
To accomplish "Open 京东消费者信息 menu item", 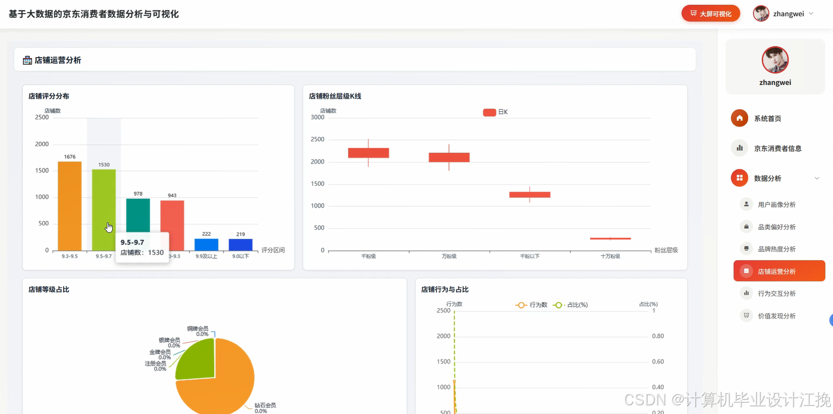I will click(775, 148).
